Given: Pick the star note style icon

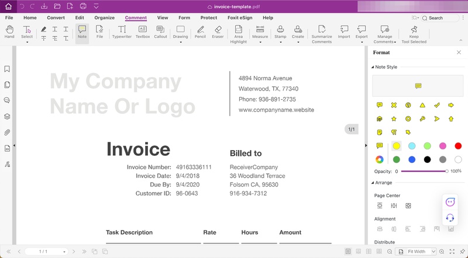Looking at the screenshot, I should click(x=394, y=118).
